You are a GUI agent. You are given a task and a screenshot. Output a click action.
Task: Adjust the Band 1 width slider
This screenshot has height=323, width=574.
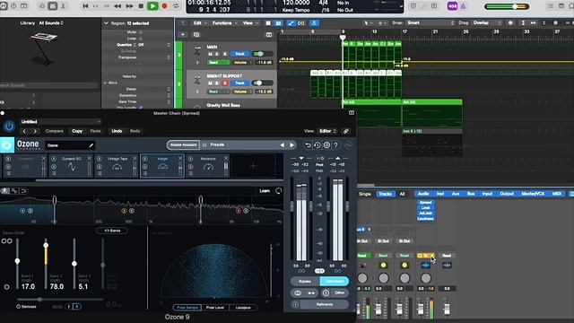point(17,261)
